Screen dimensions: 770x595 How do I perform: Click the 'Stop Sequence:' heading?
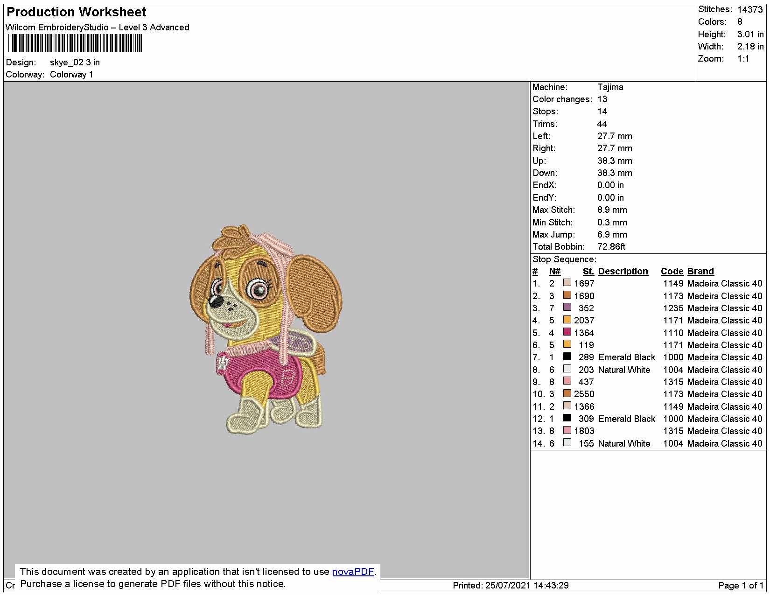[x=564, y=259]
